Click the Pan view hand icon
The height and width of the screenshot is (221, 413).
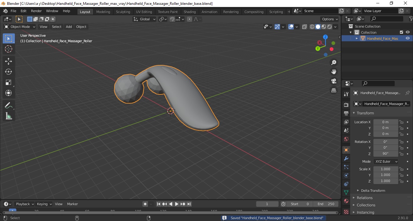pos(334,72)
